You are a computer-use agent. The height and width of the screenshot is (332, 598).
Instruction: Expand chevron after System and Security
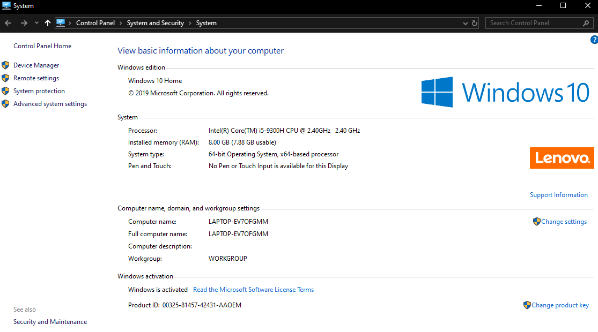[190, 23]
